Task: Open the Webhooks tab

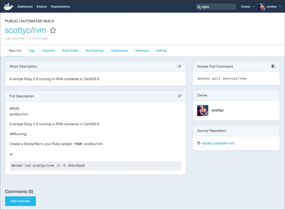Action: click(142, 51)
